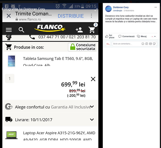Click alarm clock status icon
This screenshot has height=148, width=161.
point(58,6)
